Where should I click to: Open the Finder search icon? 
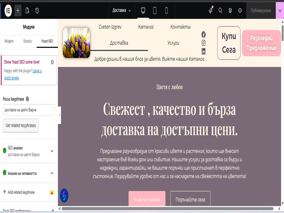220,11
